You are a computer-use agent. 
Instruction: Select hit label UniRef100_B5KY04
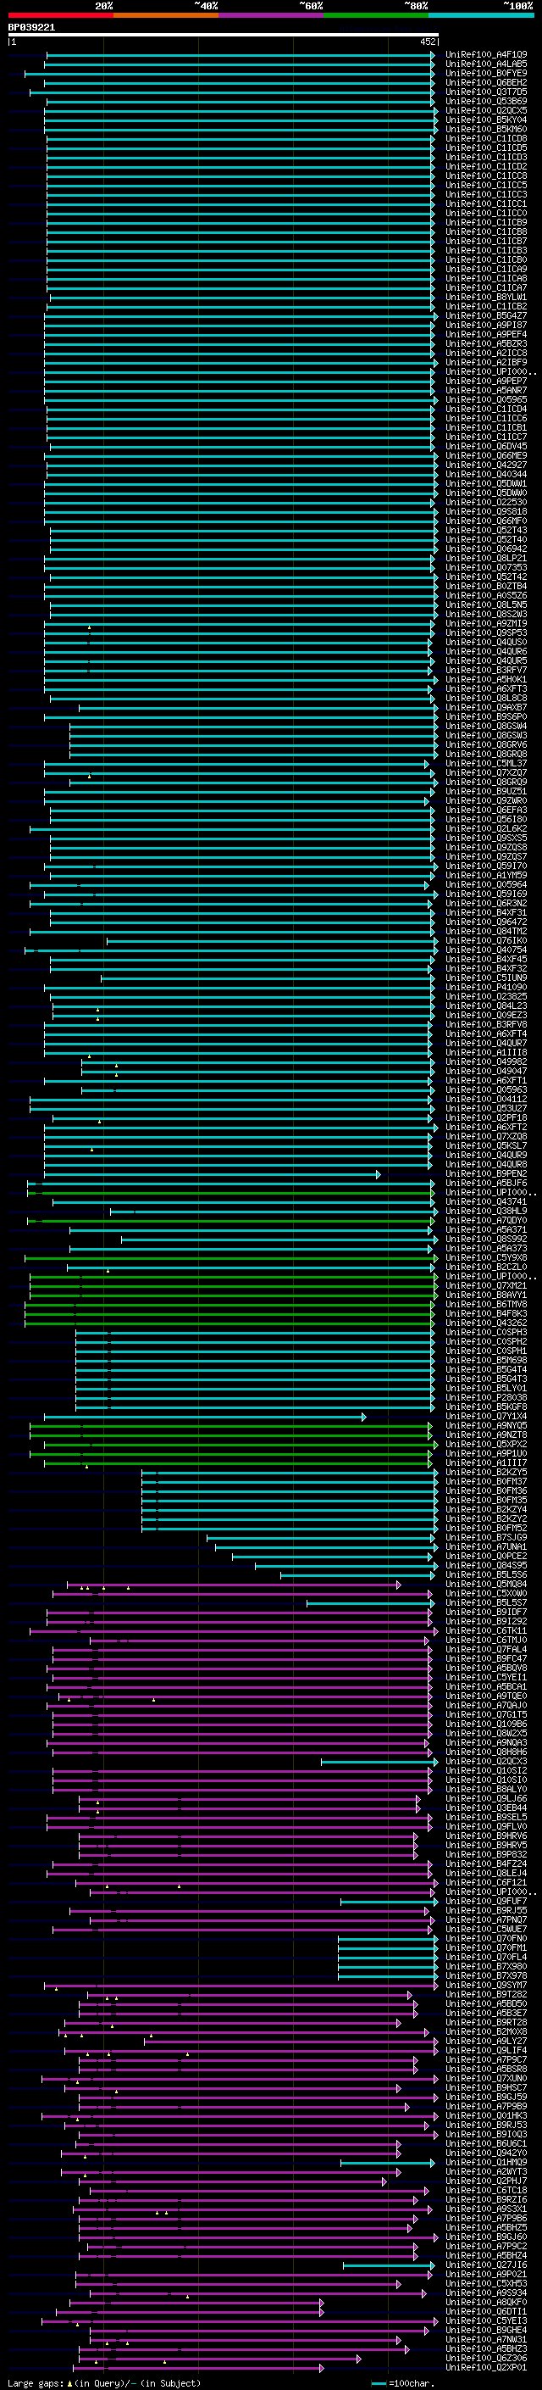click(x=486, y=120)
